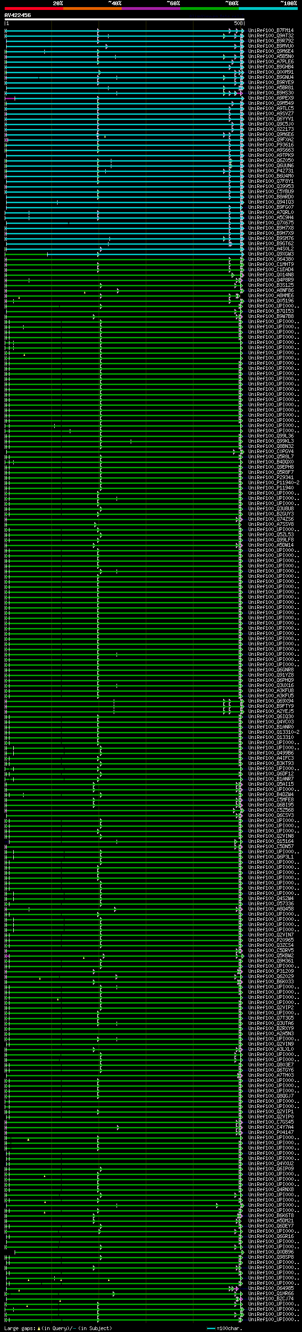
Task: Select the UniRef100_B9GHB4 label
Action: click(x=270, y=67)
